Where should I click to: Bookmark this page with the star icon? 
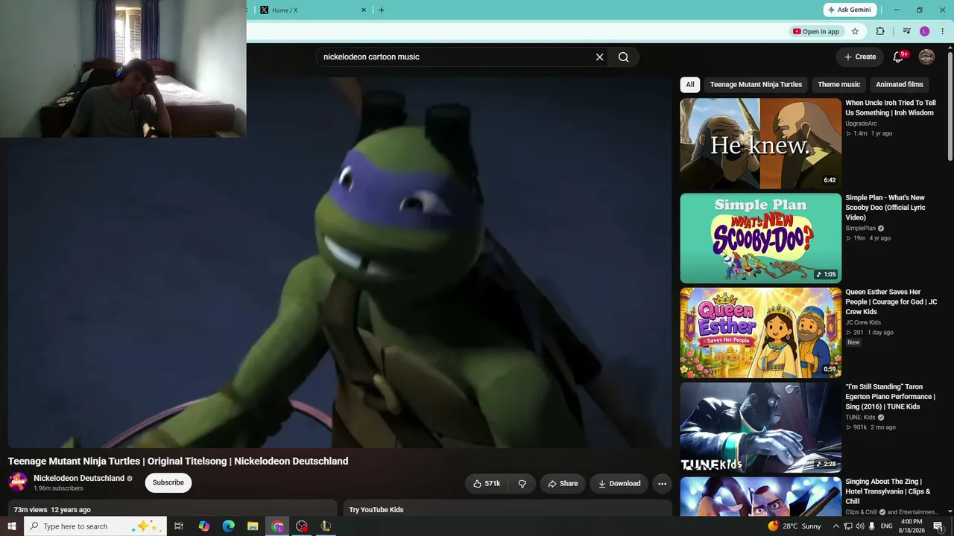pyautogui.click(x=855, y=31)
